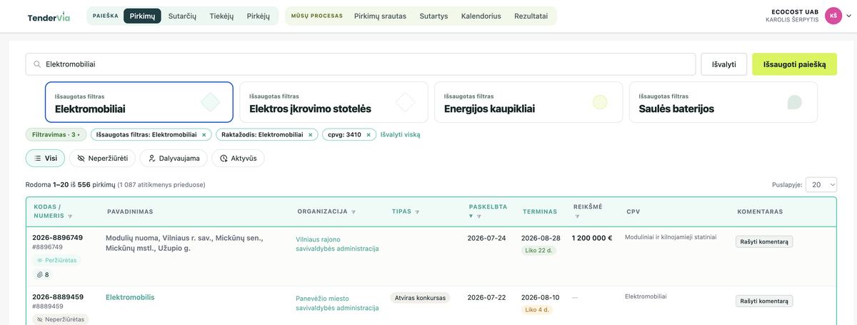Image resolution: width=857 pixels, height=325 pixels.
Task: Click the 2026-07-24 published date
Action: (x=486, y=238)
